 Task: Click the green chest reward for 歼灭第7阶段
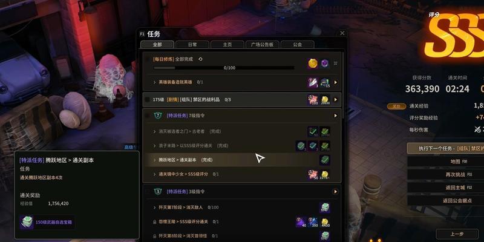[x=325, y=208]
